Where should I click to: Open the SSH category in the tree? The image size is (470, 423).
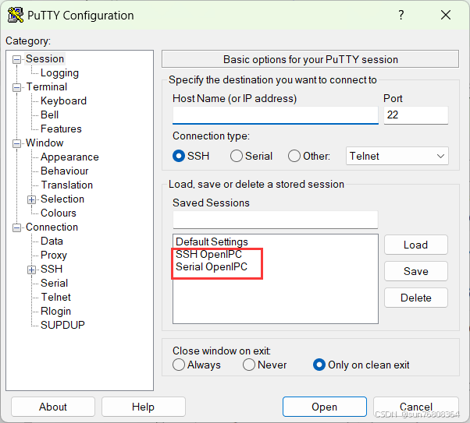pos(52,270)
